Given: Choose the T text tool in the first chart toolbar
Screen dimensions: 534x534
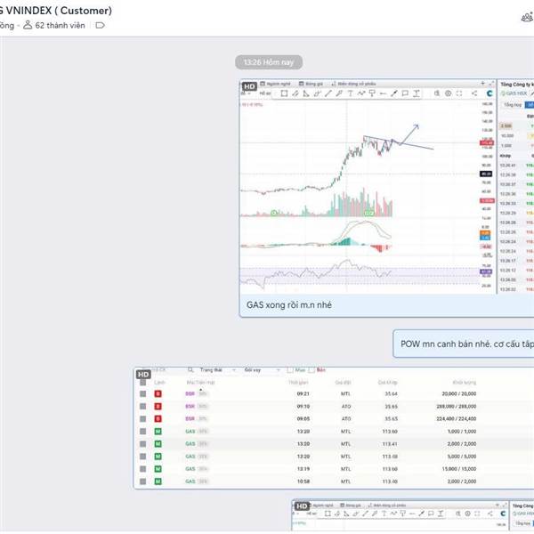Looking at the screenshot, I should click(350, 93).
